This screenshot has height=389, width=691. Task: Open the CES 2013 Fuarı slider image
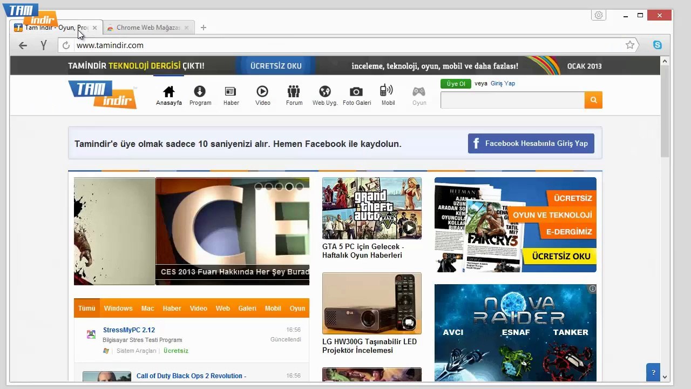click(x=232, y=231)
